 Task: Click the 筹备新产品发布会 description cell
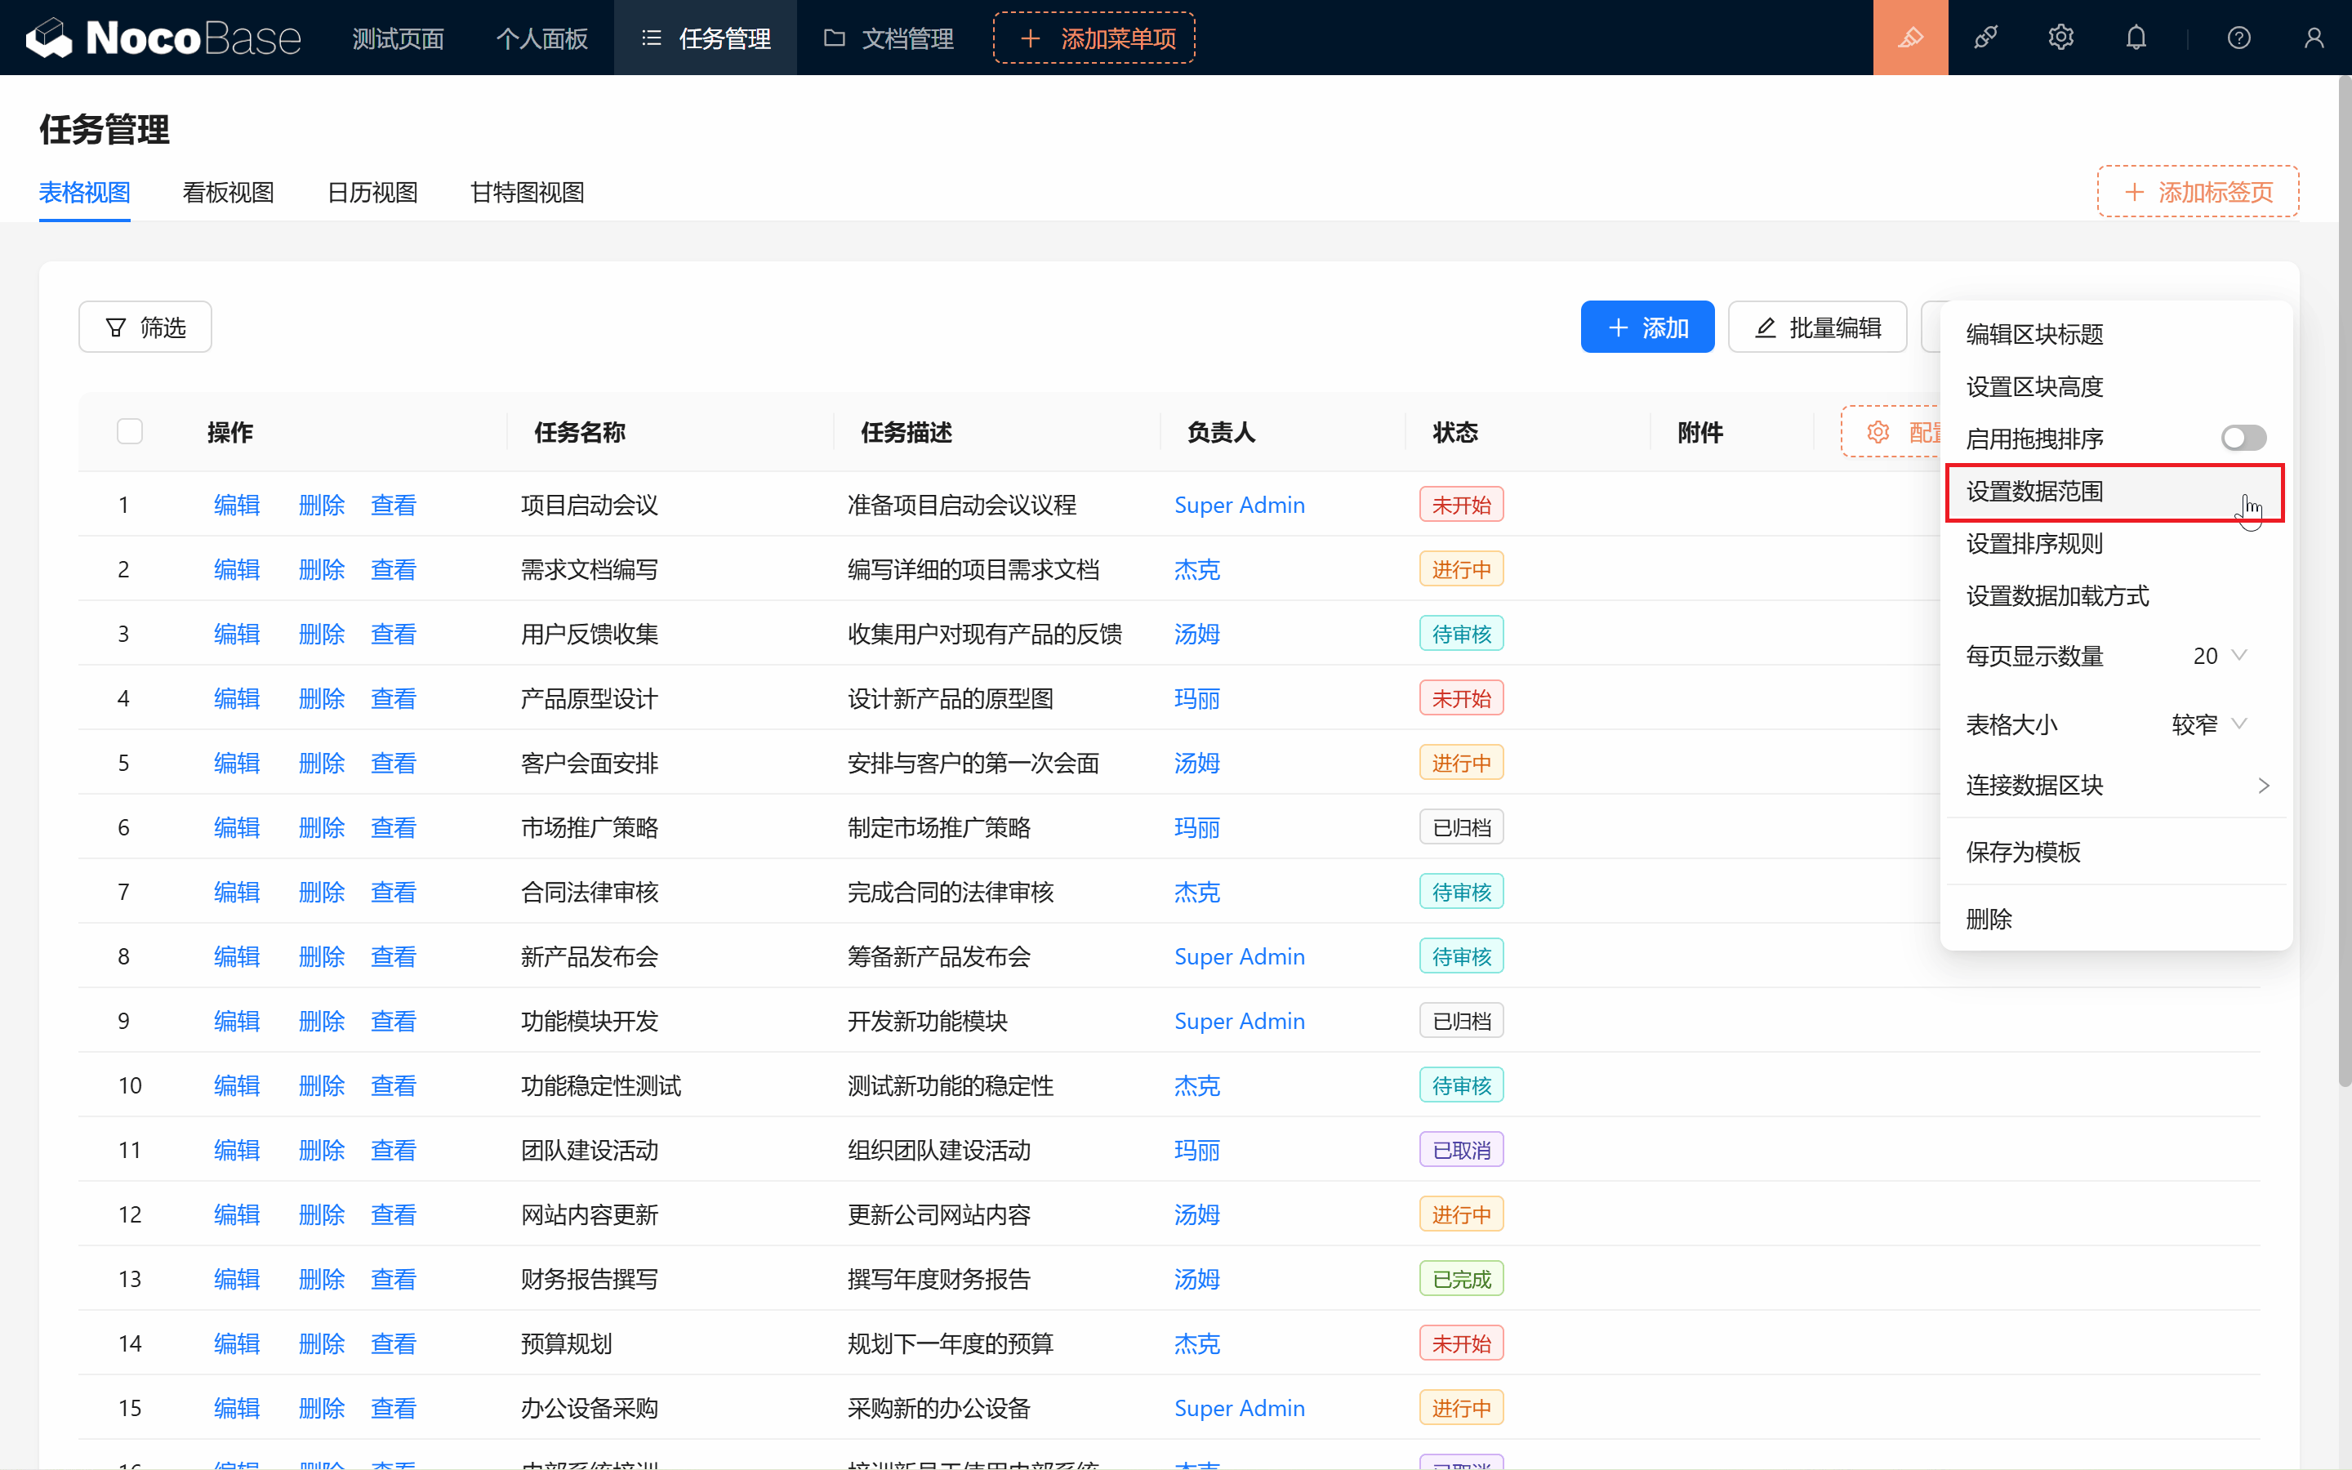point(939,956)
